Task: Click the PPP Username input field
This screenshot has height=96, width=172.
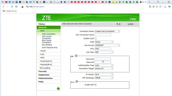Action: coord(103,59)
